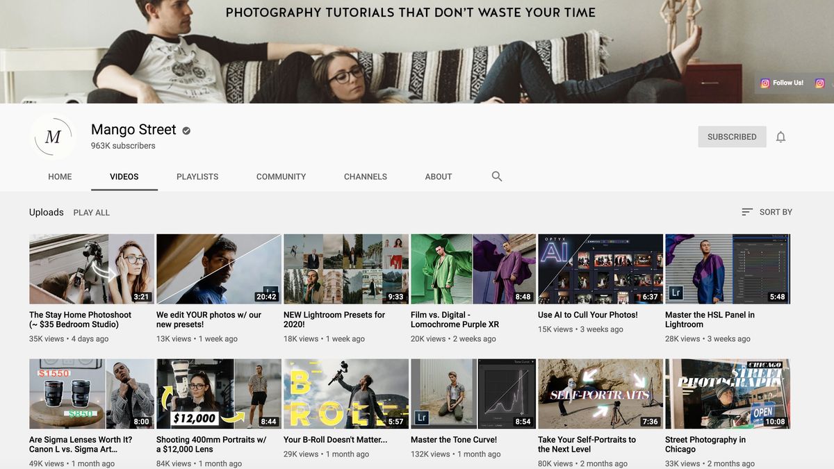834x469 pixels.
Task: Open the COMMUNITY tab
Action: (x=281, y=176)
